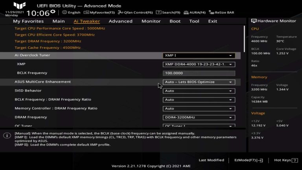Toggle the ReSize BAR icon
This screenshot has width=302, height=170.
(211, 12)
